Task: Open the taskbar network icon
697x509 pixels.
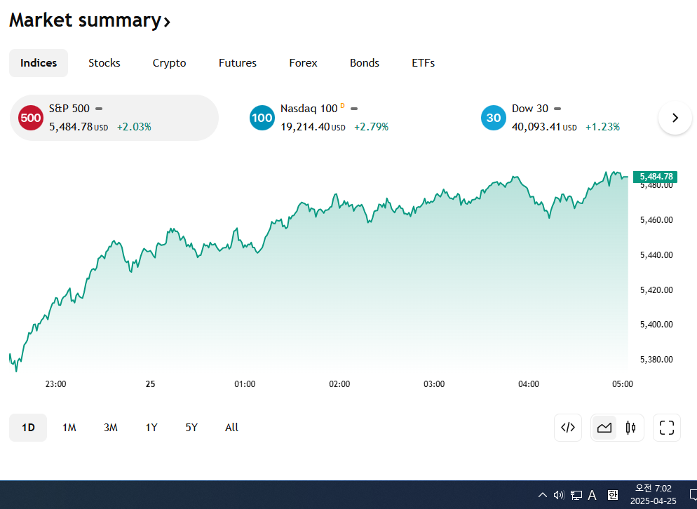Action: point(576,495)
